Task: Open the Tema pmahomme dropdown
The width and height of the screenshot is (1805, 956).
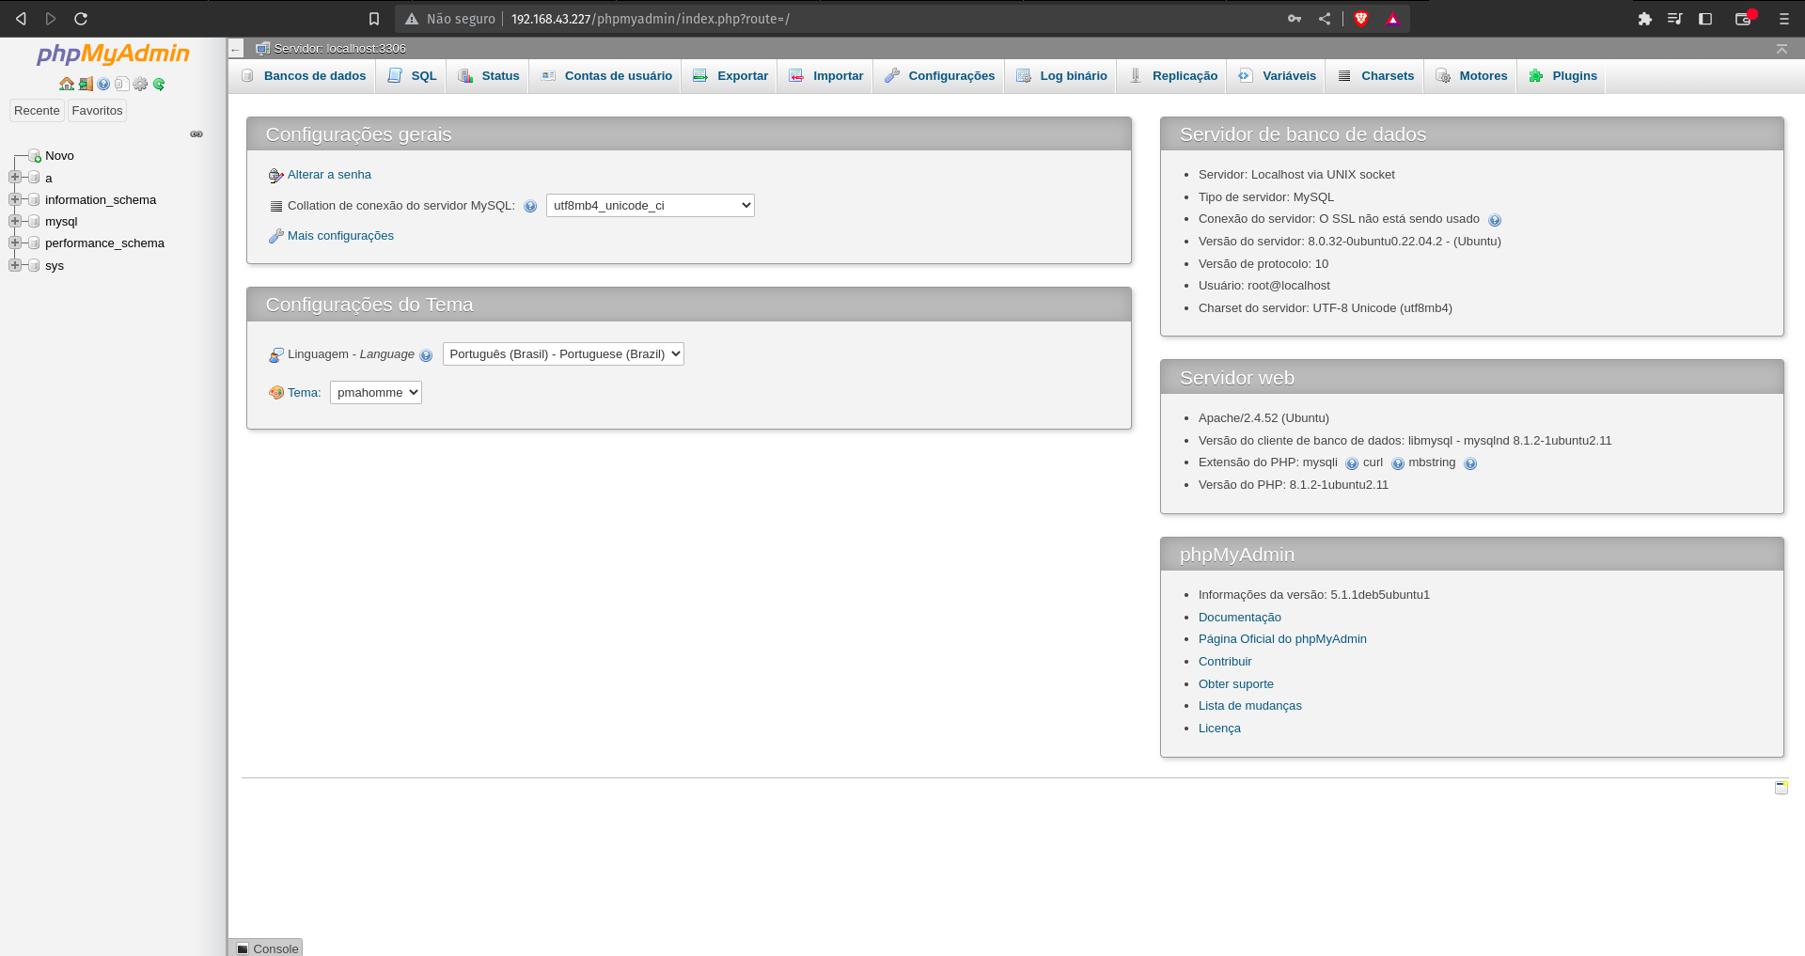Action: 375,392
